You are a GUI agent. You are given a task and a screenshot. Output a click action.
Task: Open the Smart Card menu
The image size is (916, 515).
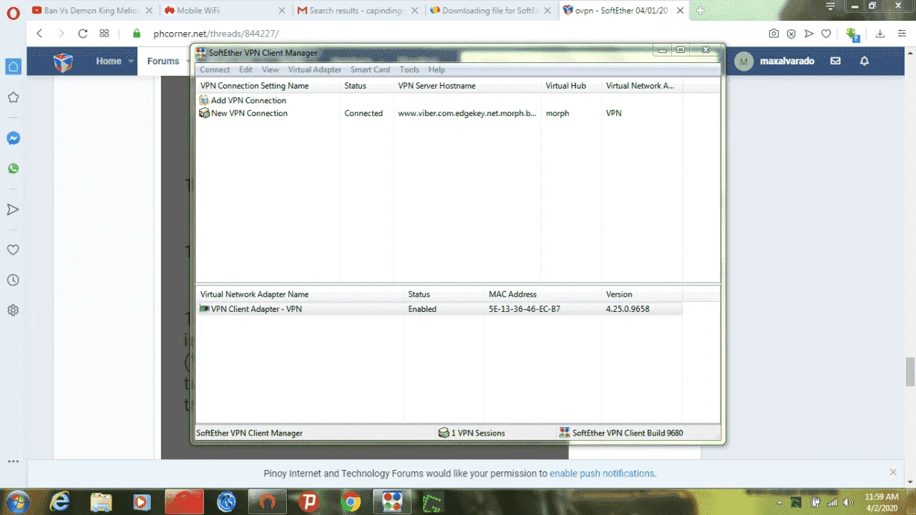coord(370,69)
